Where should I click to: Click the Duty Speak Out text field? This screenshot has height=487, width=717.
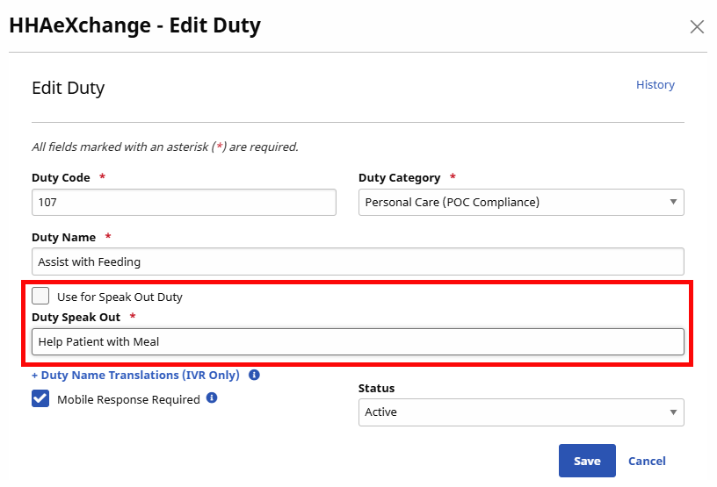coord(358,341)
